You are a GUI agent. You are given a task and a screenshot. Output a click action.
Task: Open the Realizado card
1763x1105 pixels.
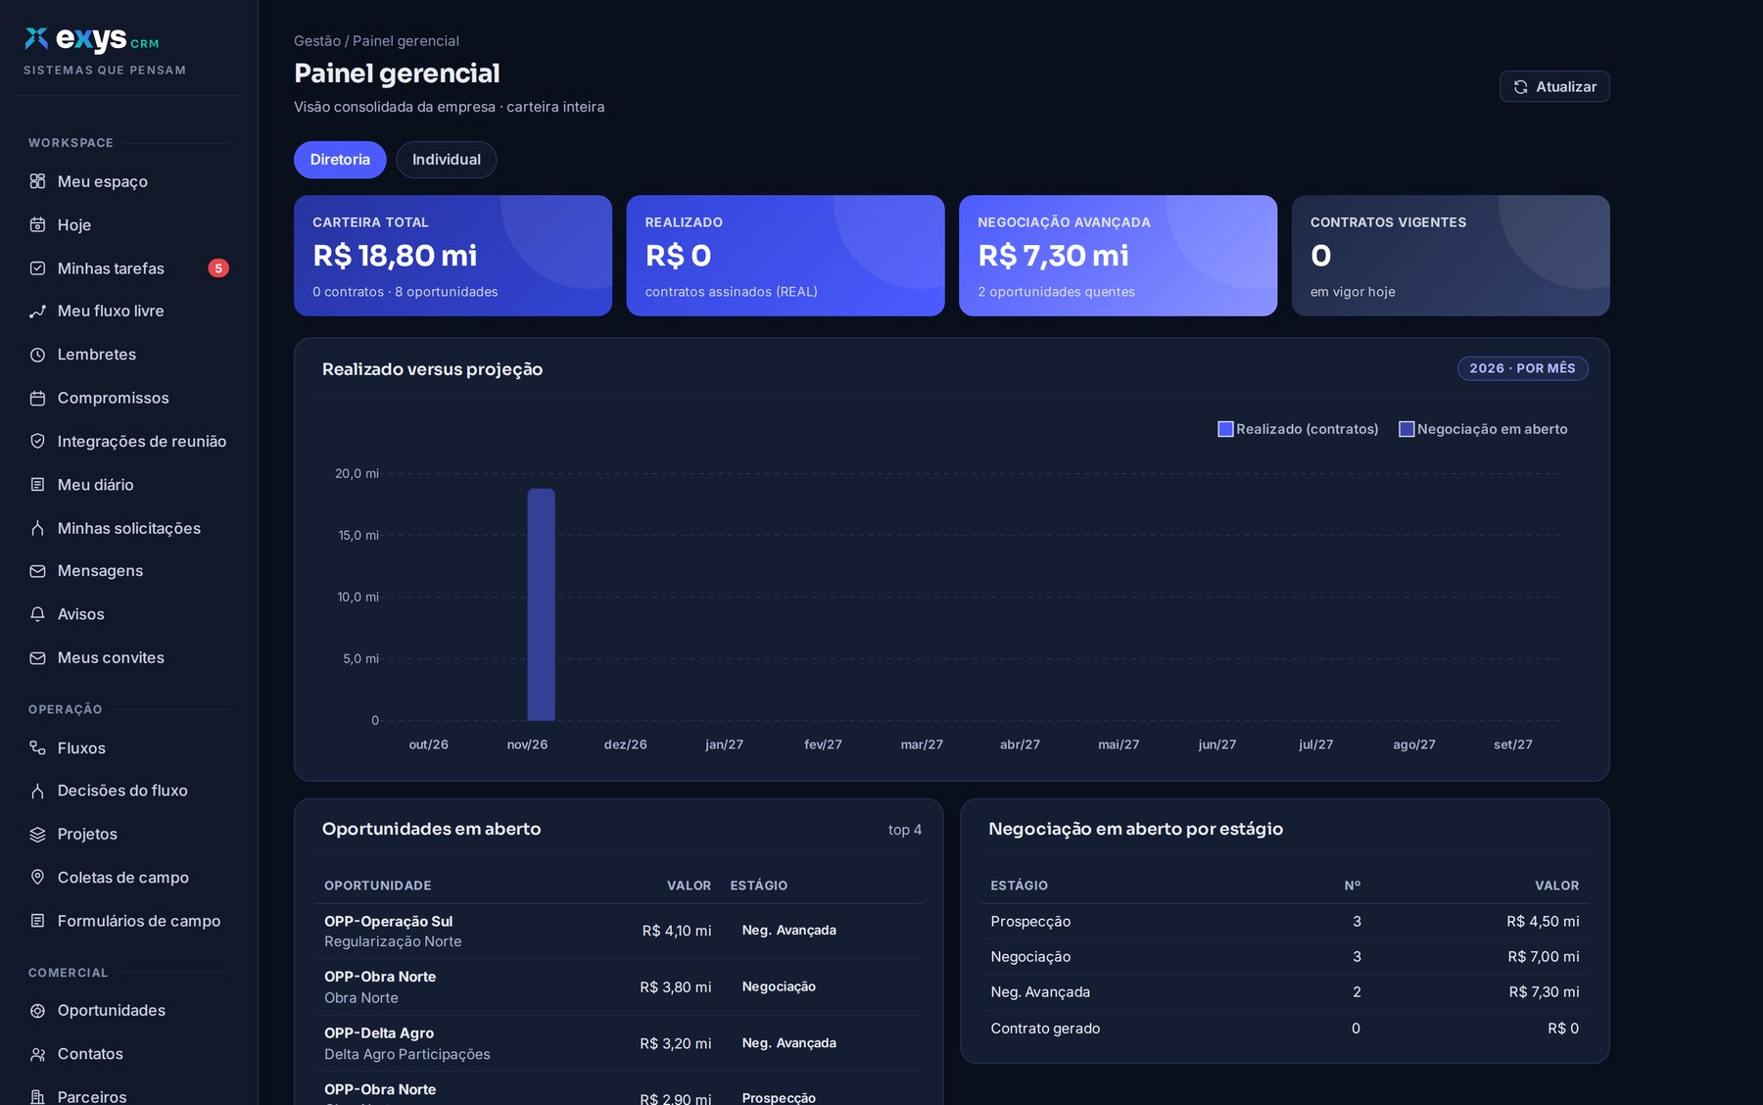coord(786,256)
